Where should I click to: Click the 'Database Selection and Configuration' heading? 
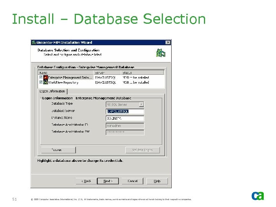pyautogui.click(x=69, y=50)
